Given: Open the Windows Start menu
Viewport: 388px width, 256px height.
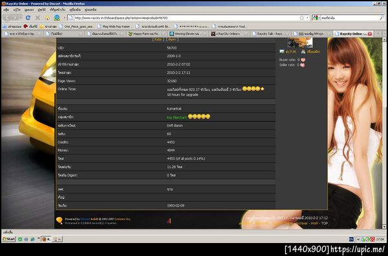Looking at the screenshot, I should (x=9, y=239).
